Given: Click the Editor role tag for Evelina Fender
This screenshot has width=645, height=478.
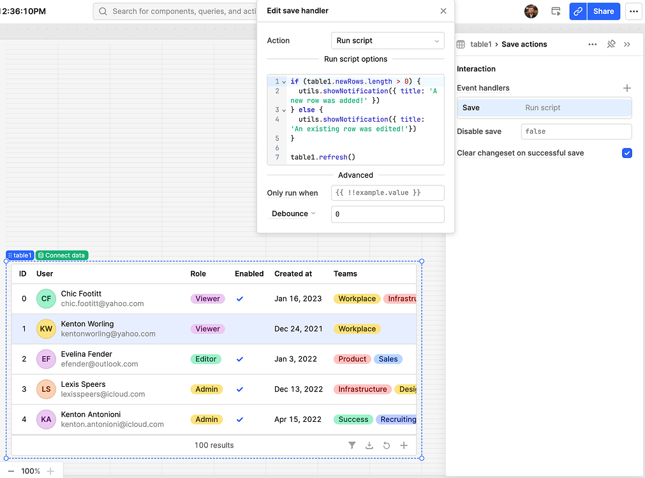Looking at the screenshot, I should 205,359.
